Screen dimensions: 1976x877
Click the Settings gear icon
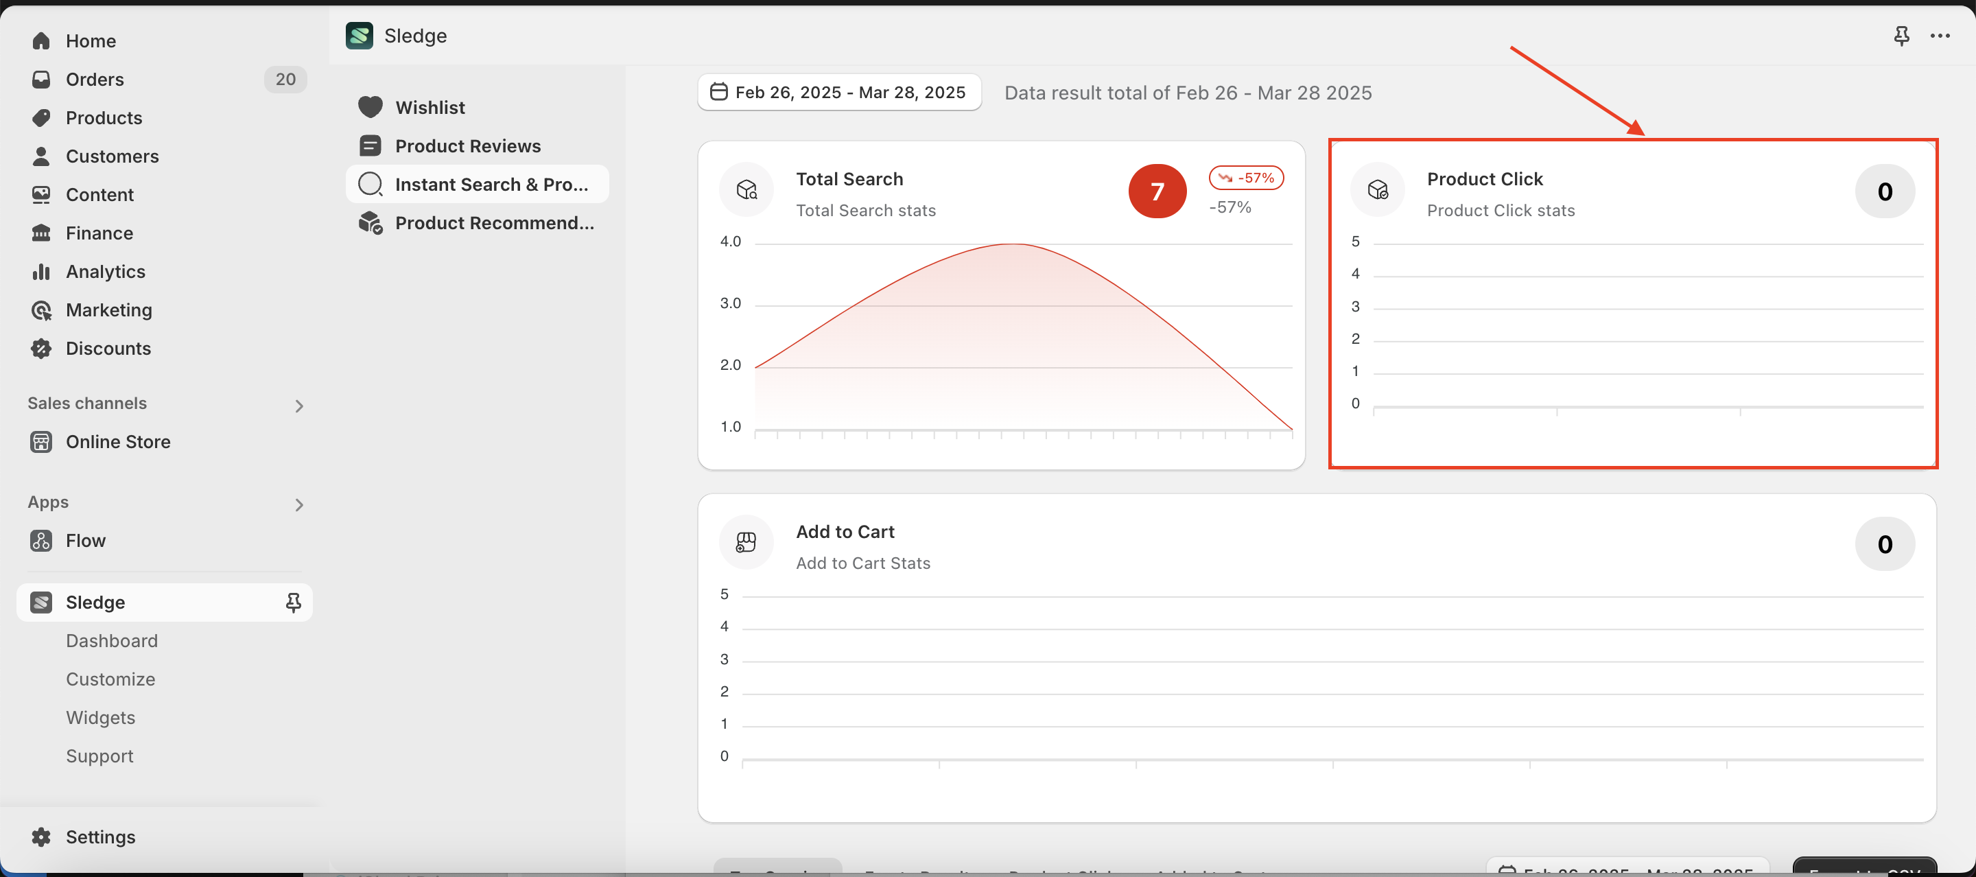click(x=40, y=837)
